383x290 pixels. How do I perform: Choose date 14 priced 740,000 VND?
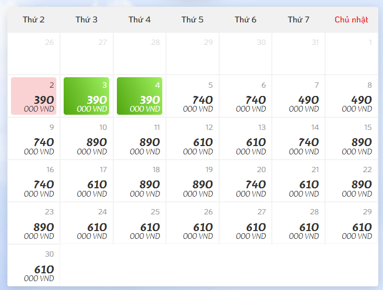click(x=298, y=138)
